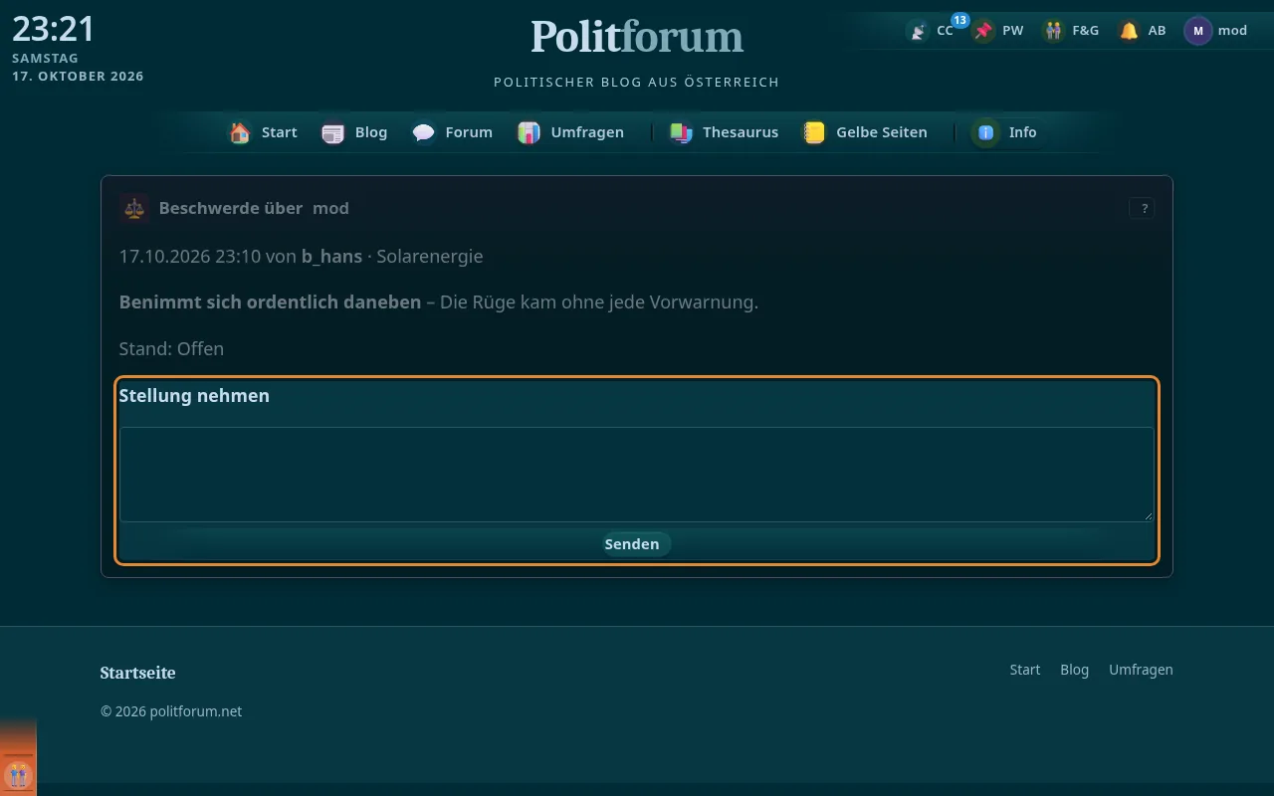The height and width of the screenshot is (796, 1274).
Task: Open the Blog menu item
Action: click(355, 132)
